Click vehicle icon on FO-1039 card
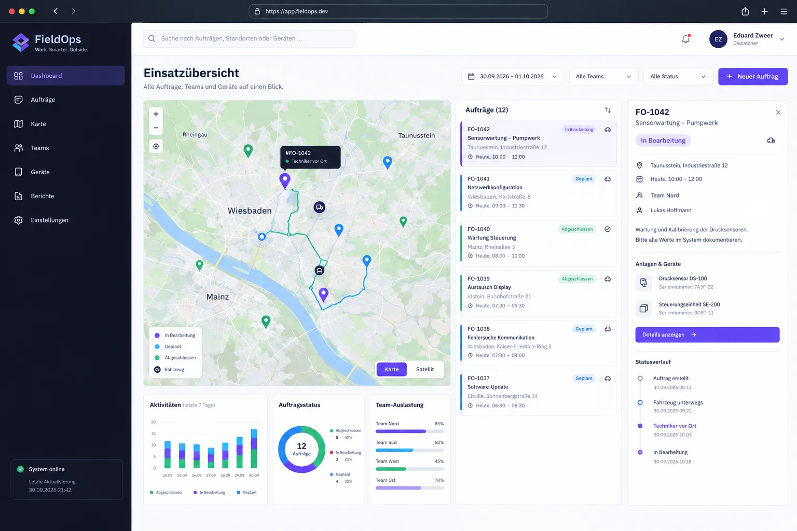This screenshot has width=797, height=531. (x=608, y=279)
